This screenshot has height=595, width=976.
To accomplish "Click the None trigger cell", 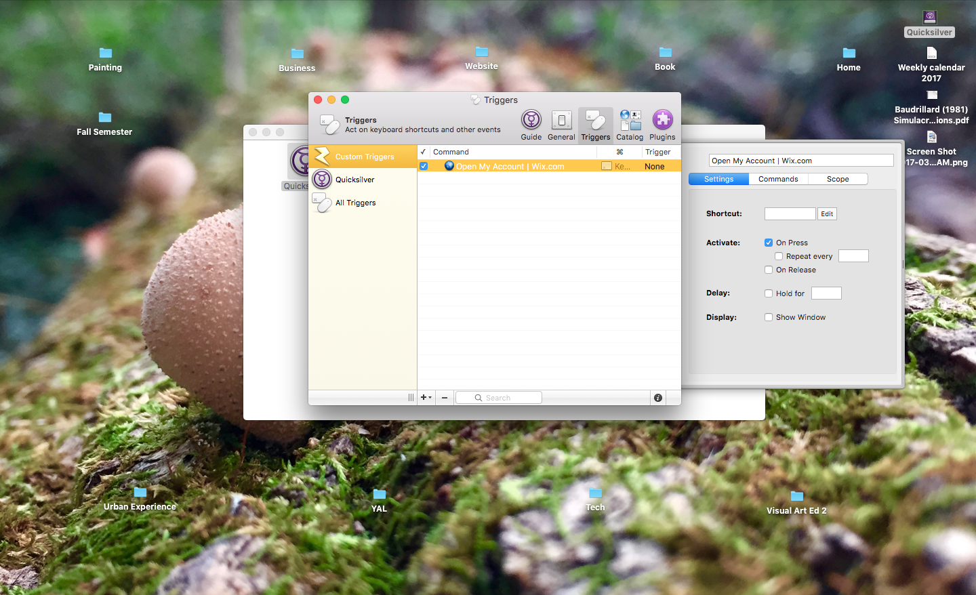I will [654, 166].
